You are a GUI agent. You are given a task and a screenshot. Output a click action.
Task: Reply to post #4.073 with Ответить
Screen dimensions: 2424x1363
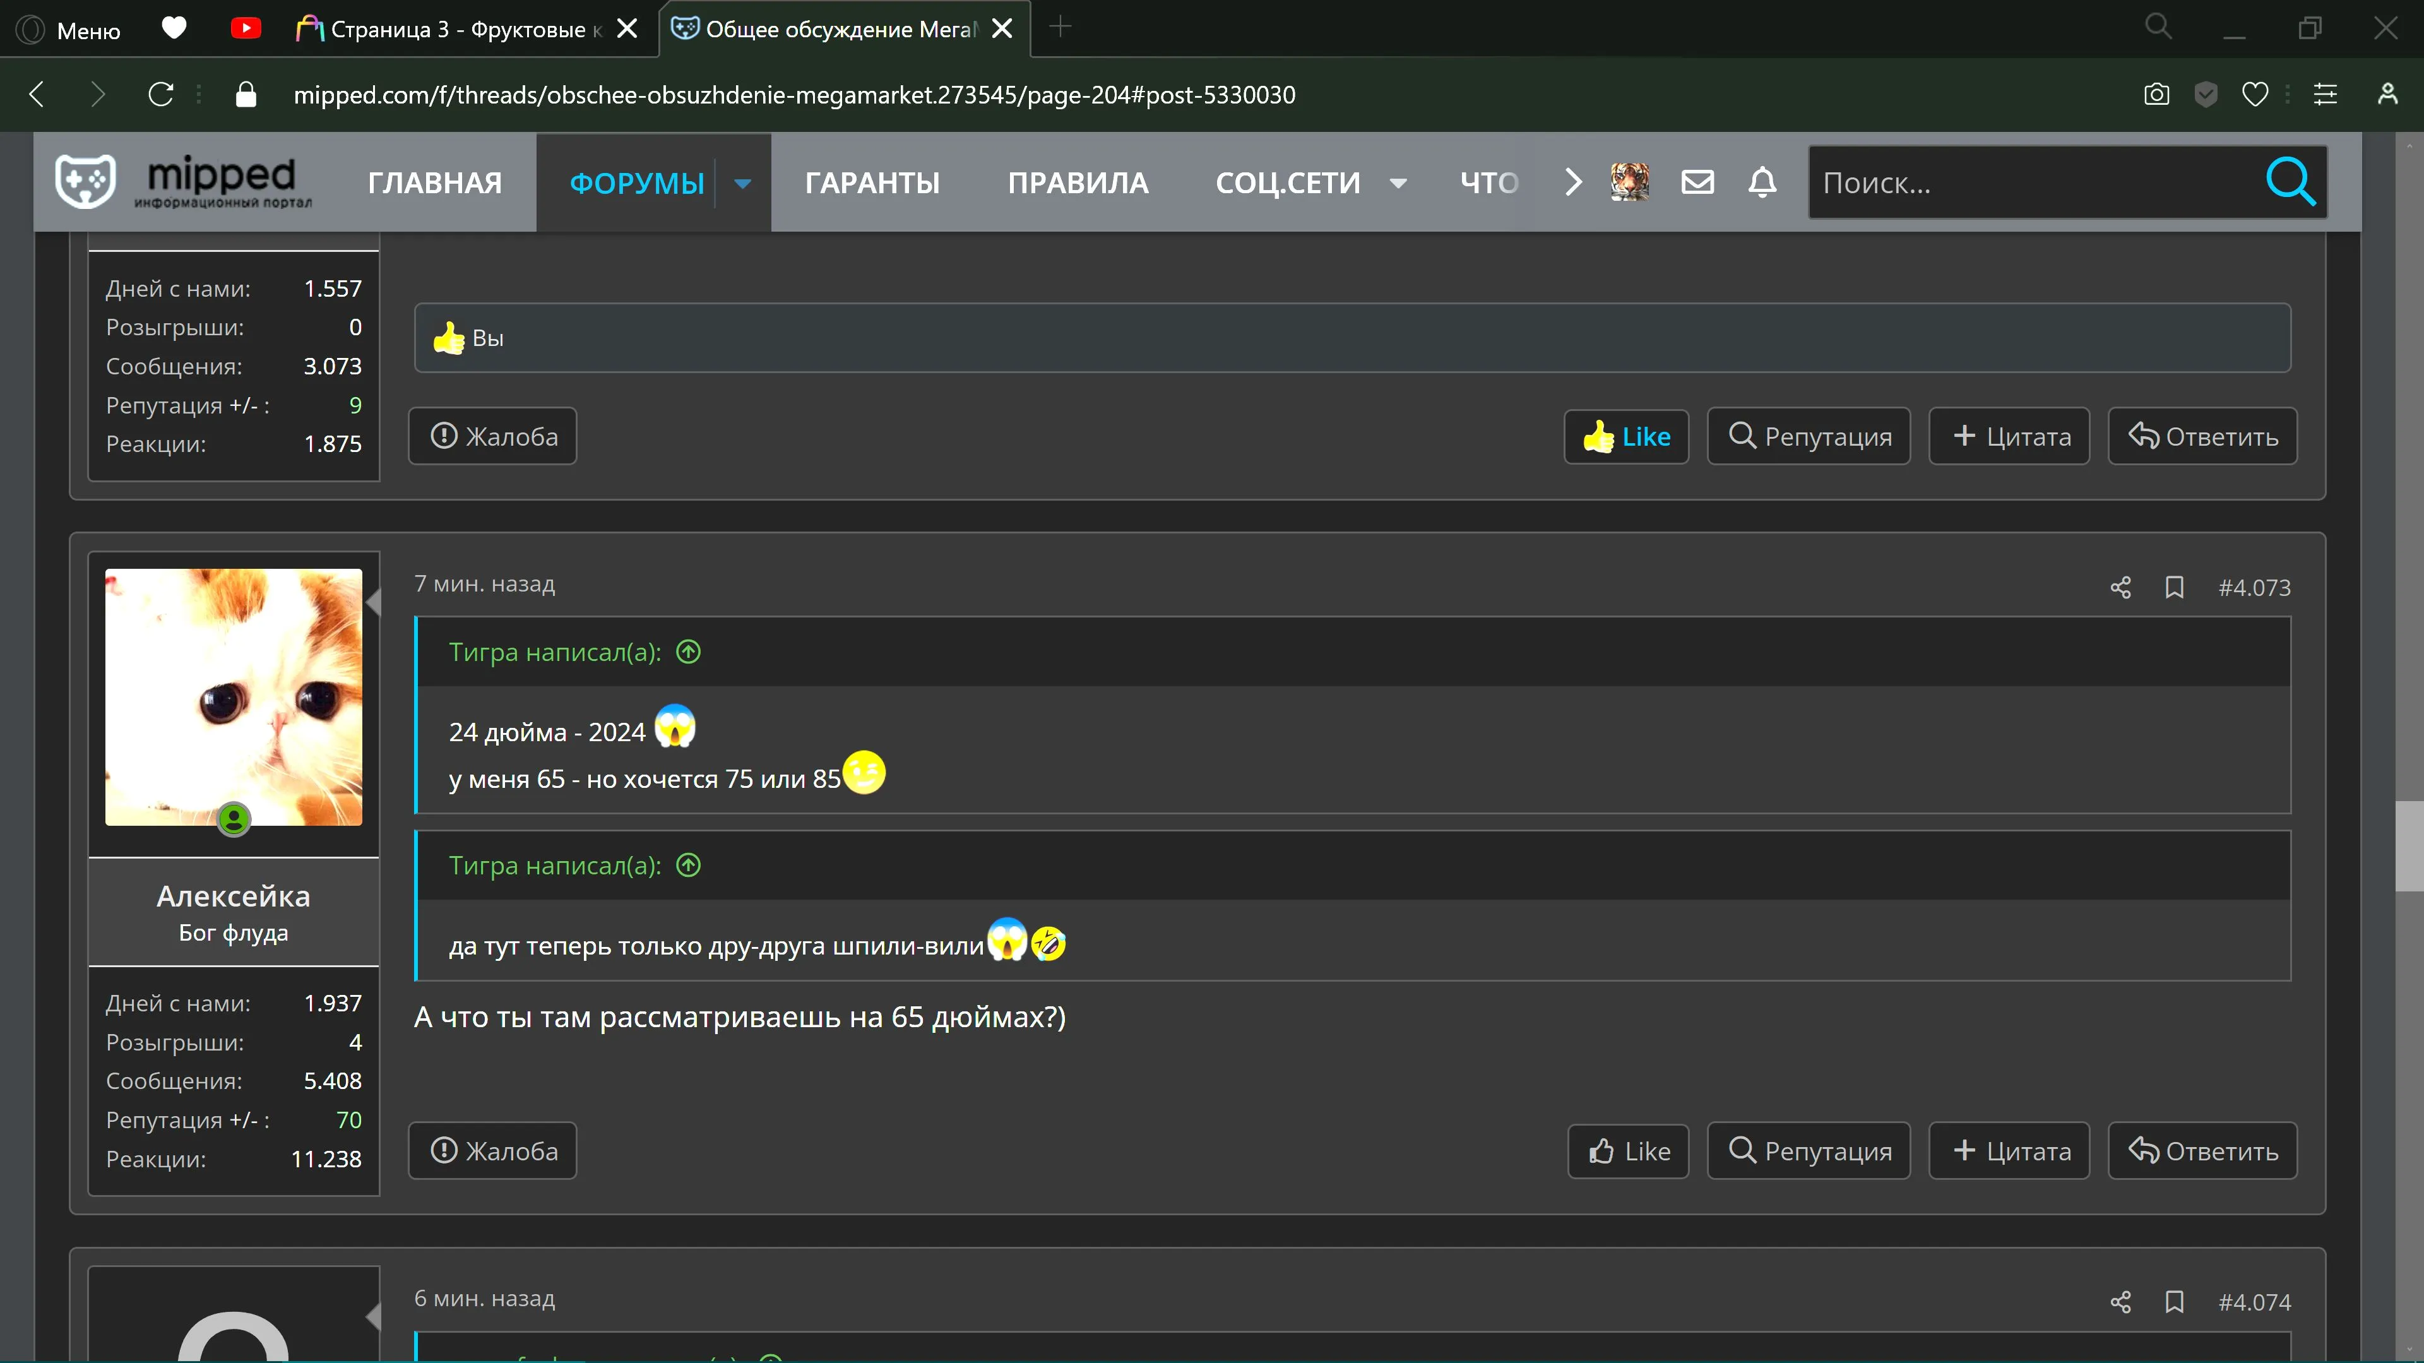(2202, 1150)
